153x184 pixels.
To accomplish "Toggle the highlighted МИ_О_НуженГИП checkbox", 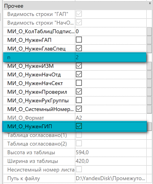I will pyautogui.click(x=79, y=126).
